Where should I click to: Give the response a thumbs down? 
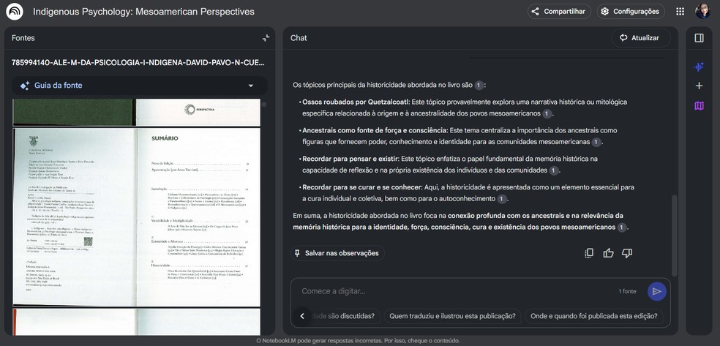(x=627, y=253)
